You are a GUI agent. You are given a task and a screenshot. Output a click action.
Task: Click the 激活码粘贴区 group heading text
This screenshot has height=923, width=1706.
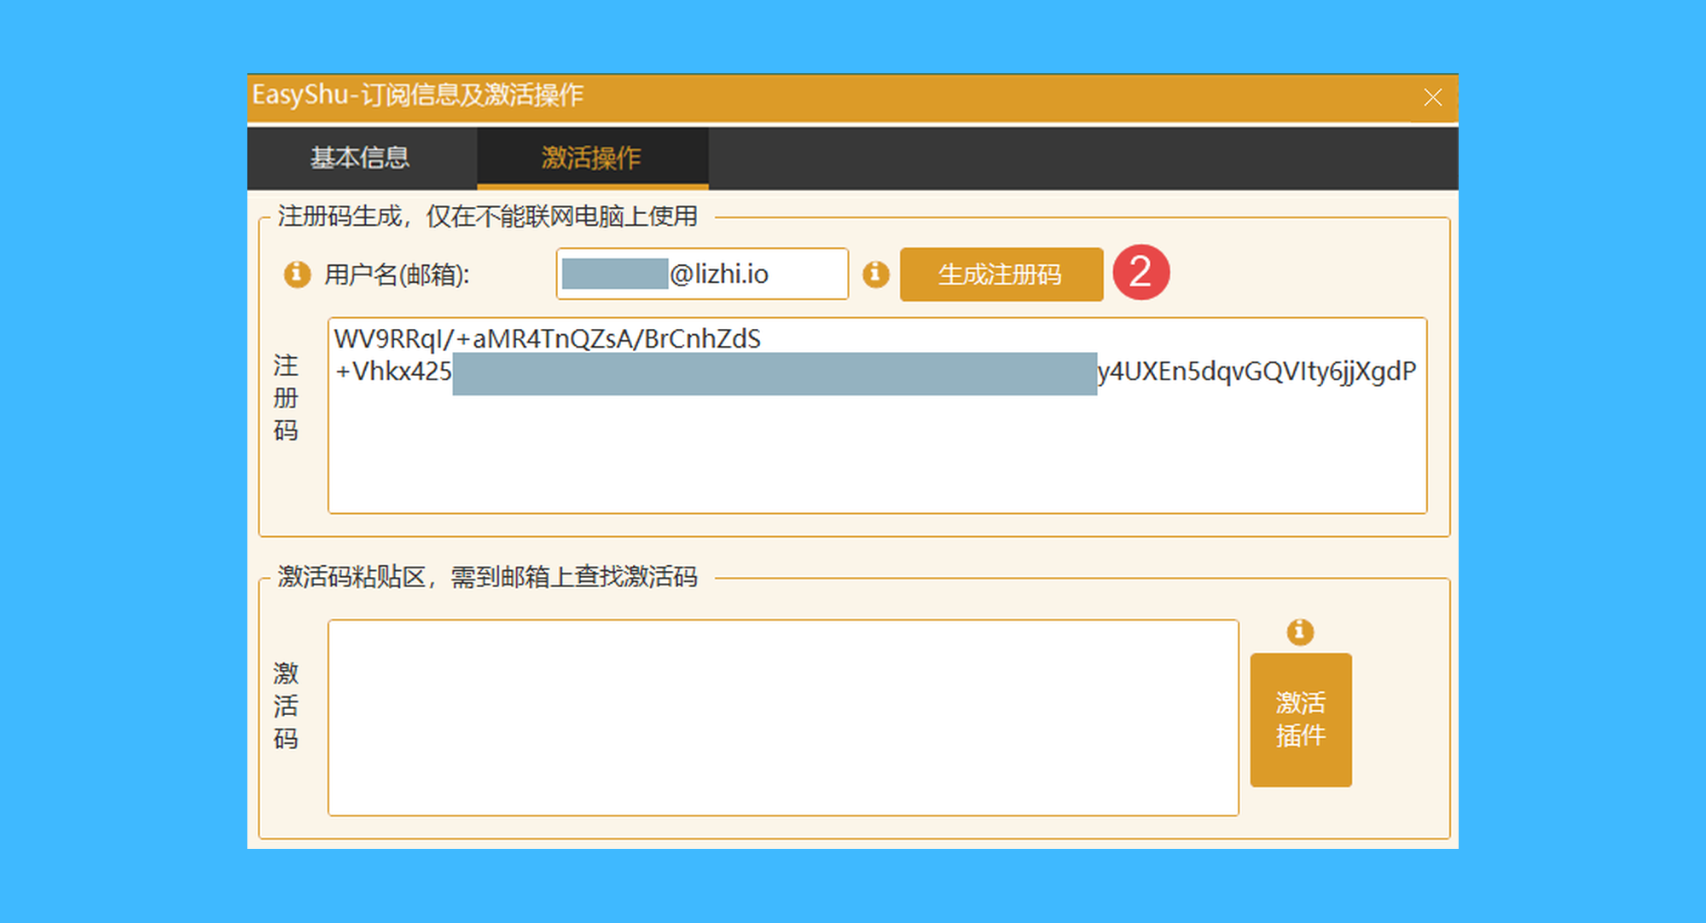click(x=487, y=577)
